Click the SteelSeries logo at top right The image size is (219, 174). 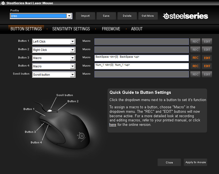click(186, 16)
